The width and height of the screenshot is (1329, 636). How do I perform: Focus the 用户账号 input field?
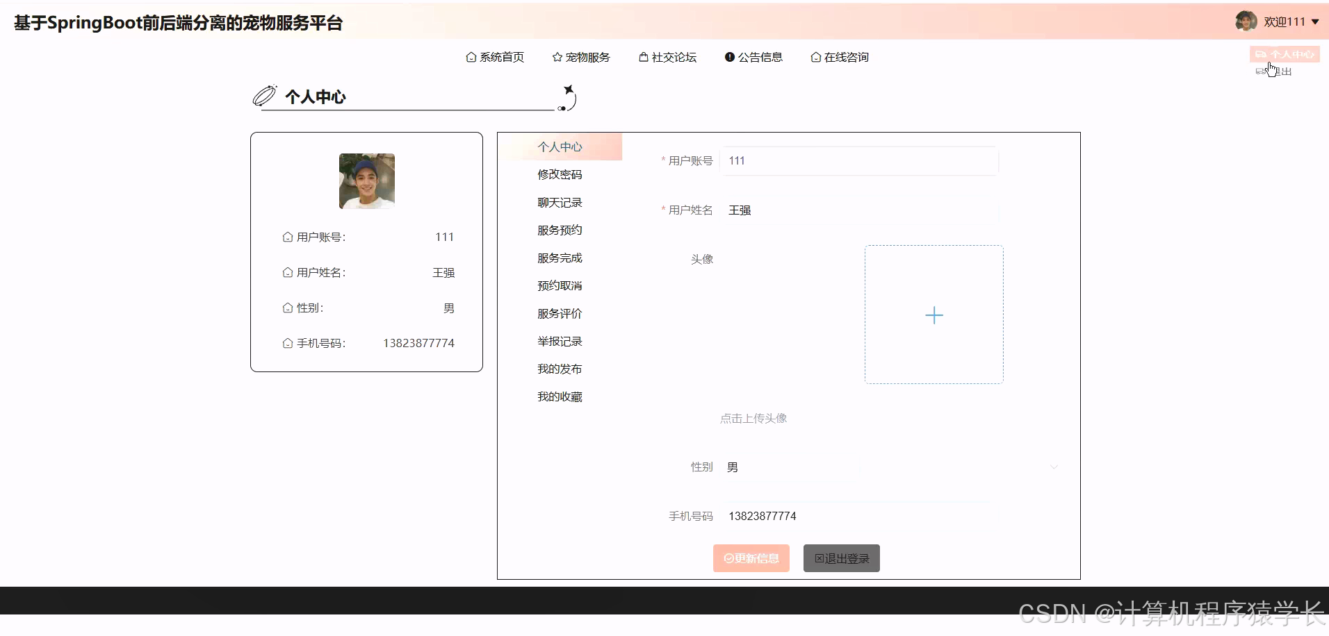pos(859,160)
